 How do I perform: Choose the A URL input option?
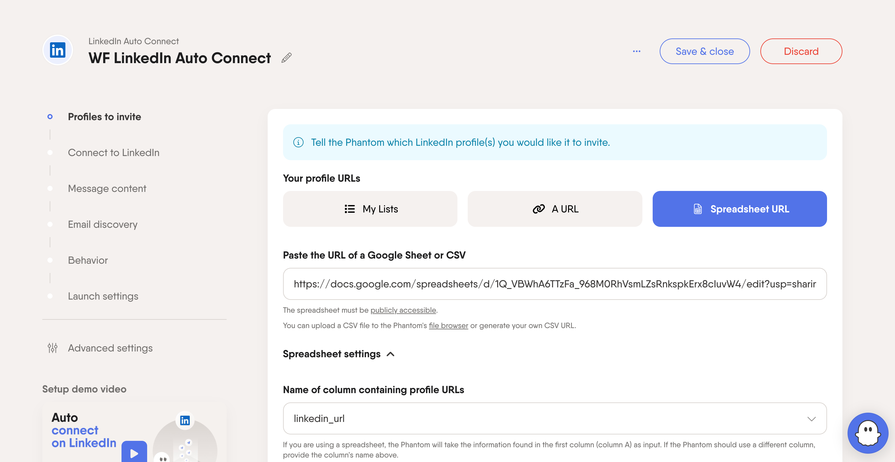[555, 209]
